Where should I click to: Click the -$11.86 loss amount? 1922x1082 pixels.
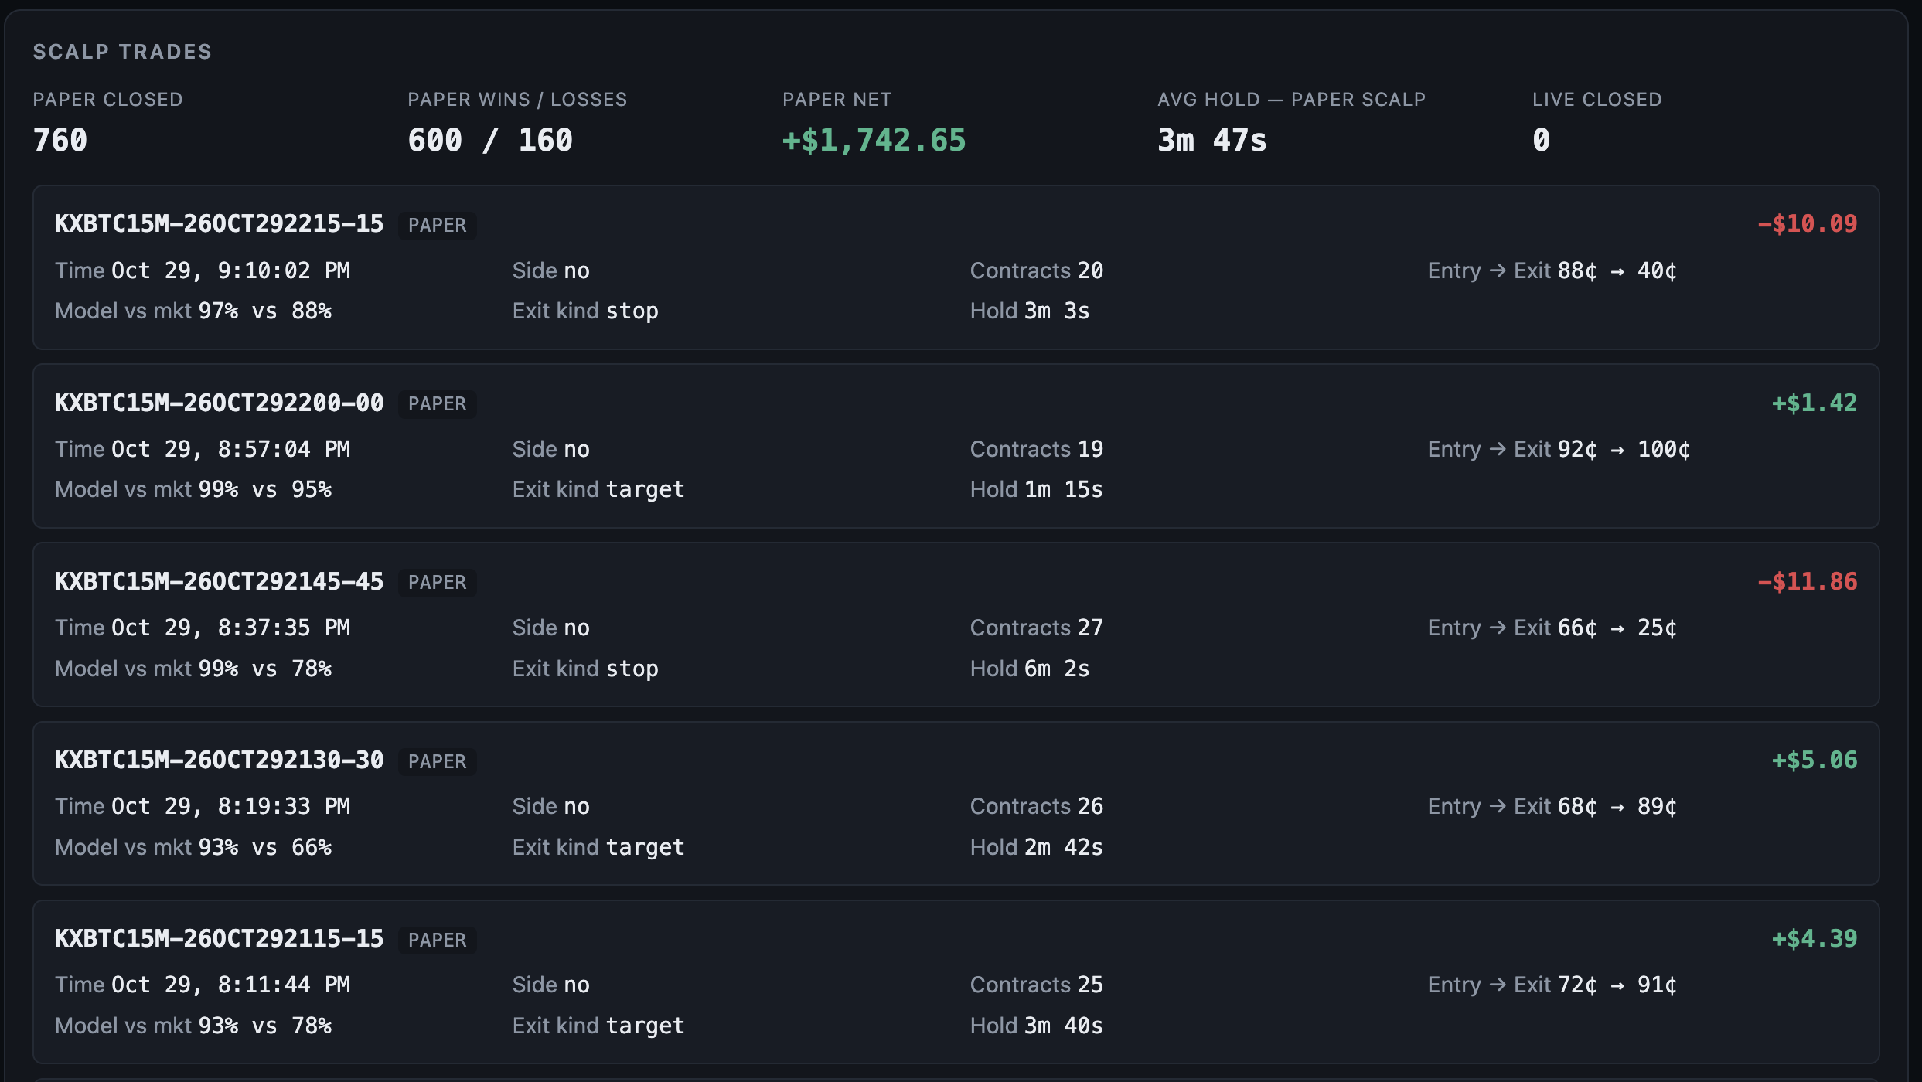click(x=1808, y=581)
